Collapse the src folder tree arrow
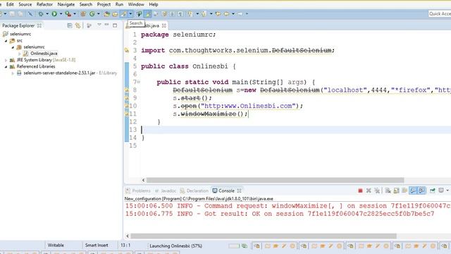Image resolution: width=451 pixels, height=254 pixels. point(6,41)
